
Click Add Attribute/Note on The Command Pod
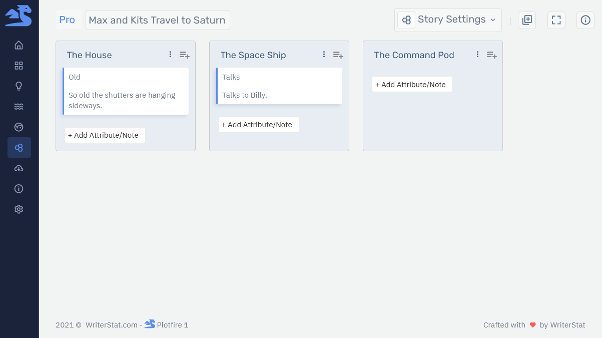(412, 84)
